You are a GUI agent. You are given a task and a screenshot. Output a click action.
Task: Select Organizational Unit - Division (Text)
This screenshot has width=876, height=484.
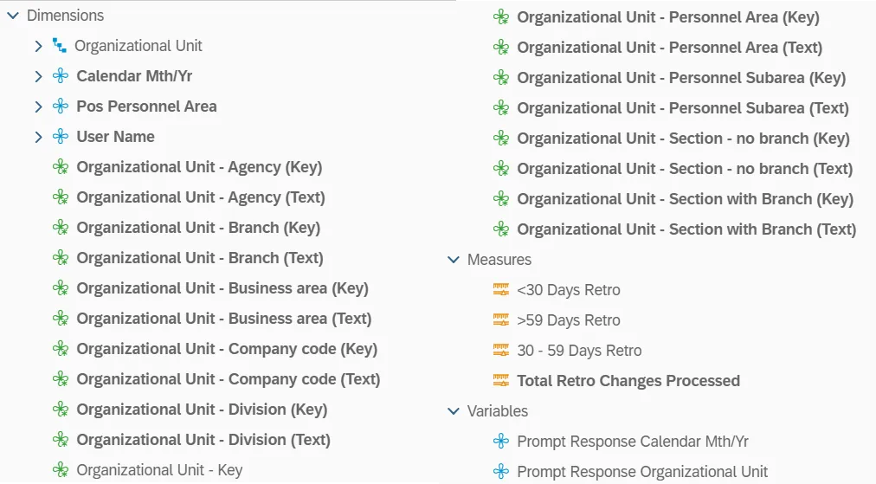pyautogui.click(x=203, y=440)
